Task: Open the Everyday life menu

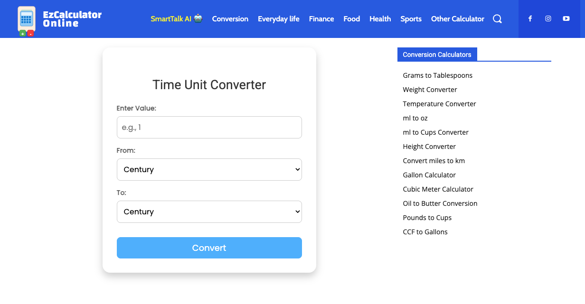Action: pyautogui.click(x=279, y=19)
